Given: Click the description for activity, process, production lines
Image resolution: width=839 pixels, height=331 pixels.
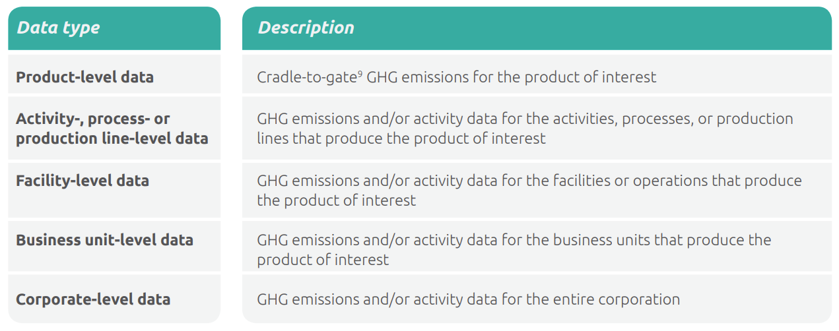Looking at the screenshot, I should coord(525,129).
